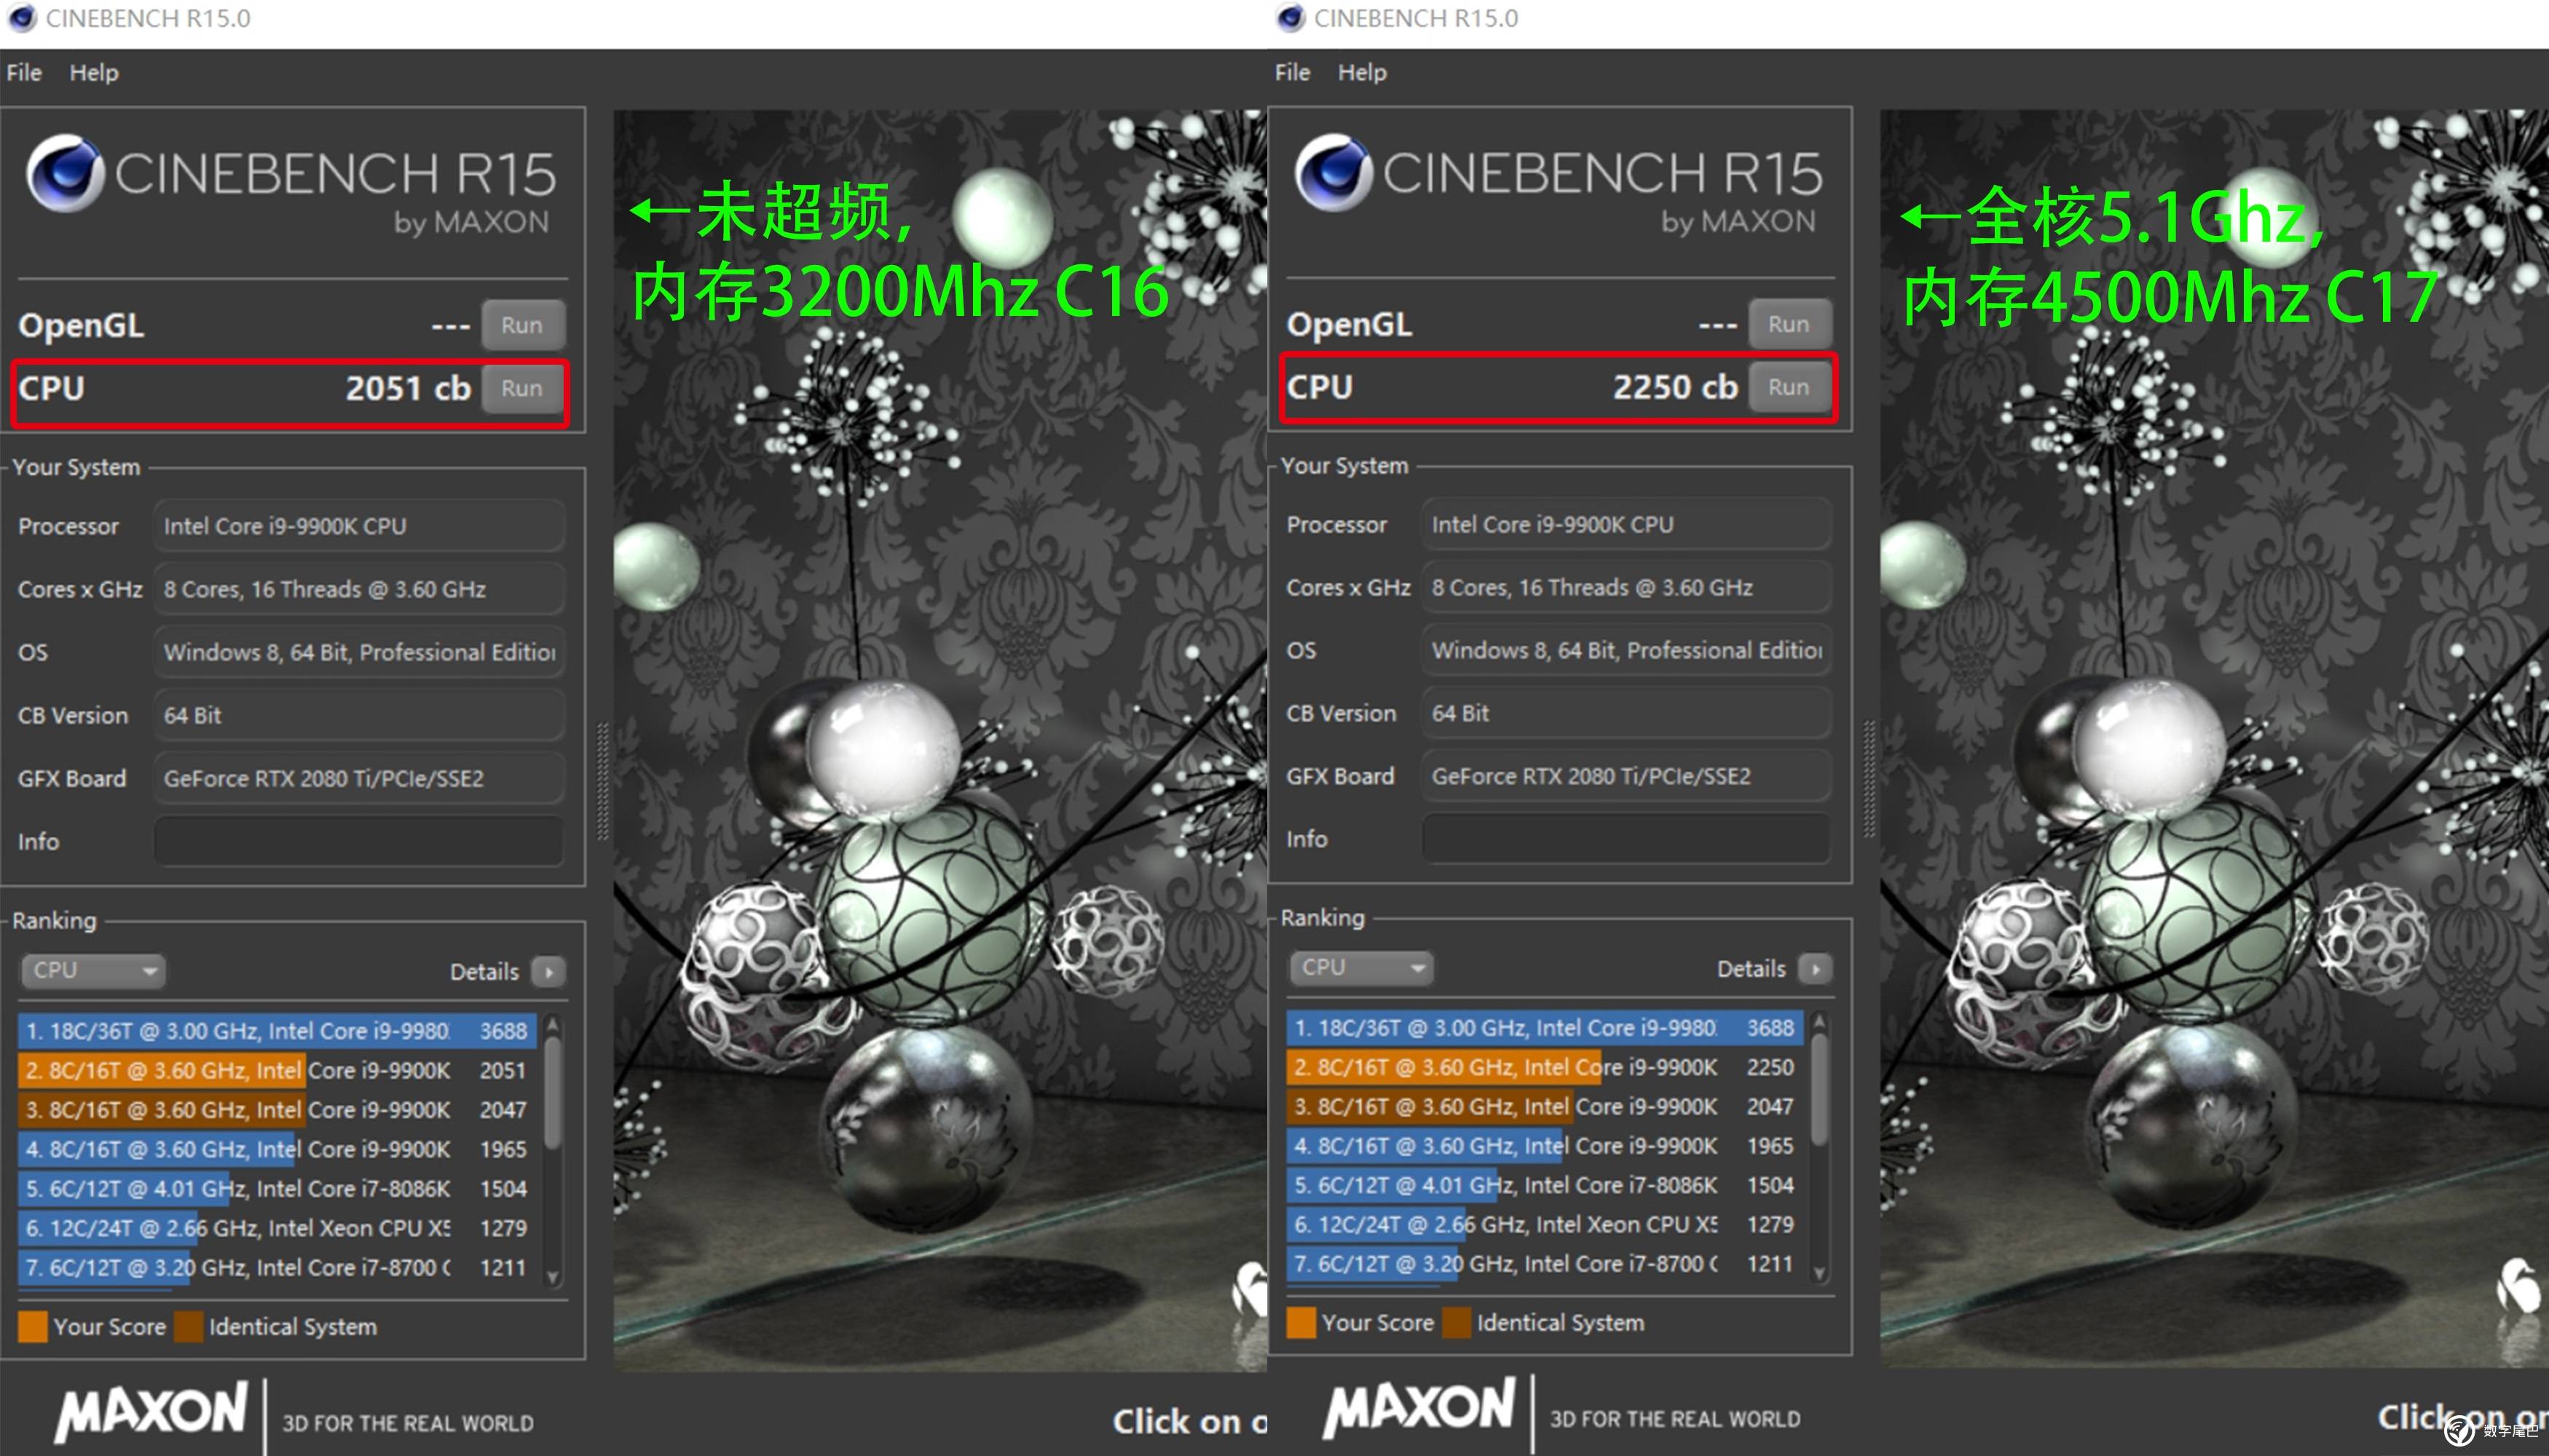Select Core i7-8086K ranking row in left window
Image resolution: width=2549 pixels, height=1456 pixels.
277,1189
